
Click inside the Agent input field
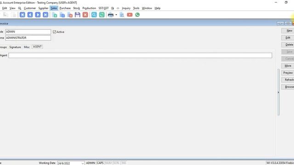point(140,55)
